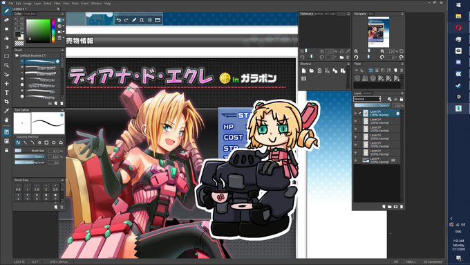
Task: Select the Gradient tool
Action: [6, 47]
